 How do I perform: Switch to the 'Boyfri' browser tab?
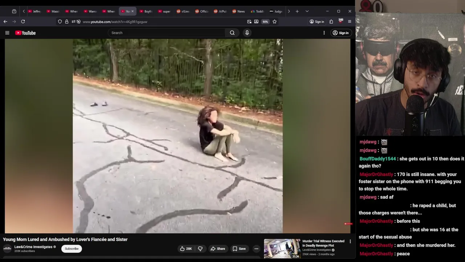pos(146,11)
